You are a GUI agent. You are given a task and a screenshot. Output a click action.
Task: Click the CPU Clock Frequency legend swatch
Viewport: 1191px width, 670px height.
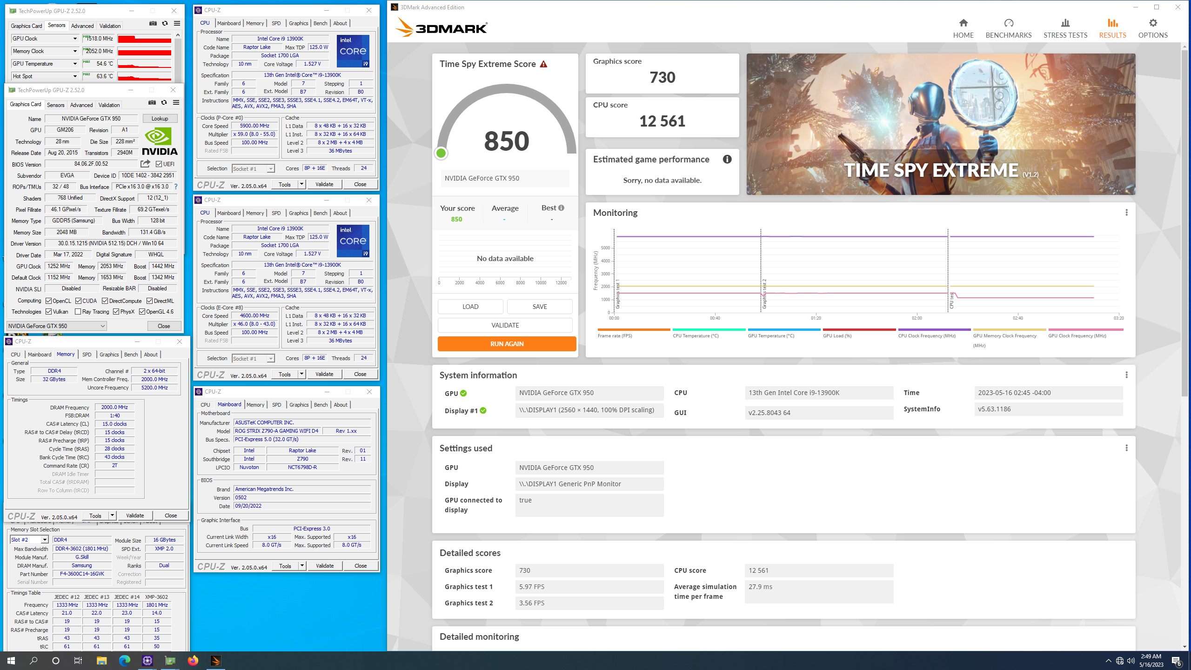click(x=934, y=329)
